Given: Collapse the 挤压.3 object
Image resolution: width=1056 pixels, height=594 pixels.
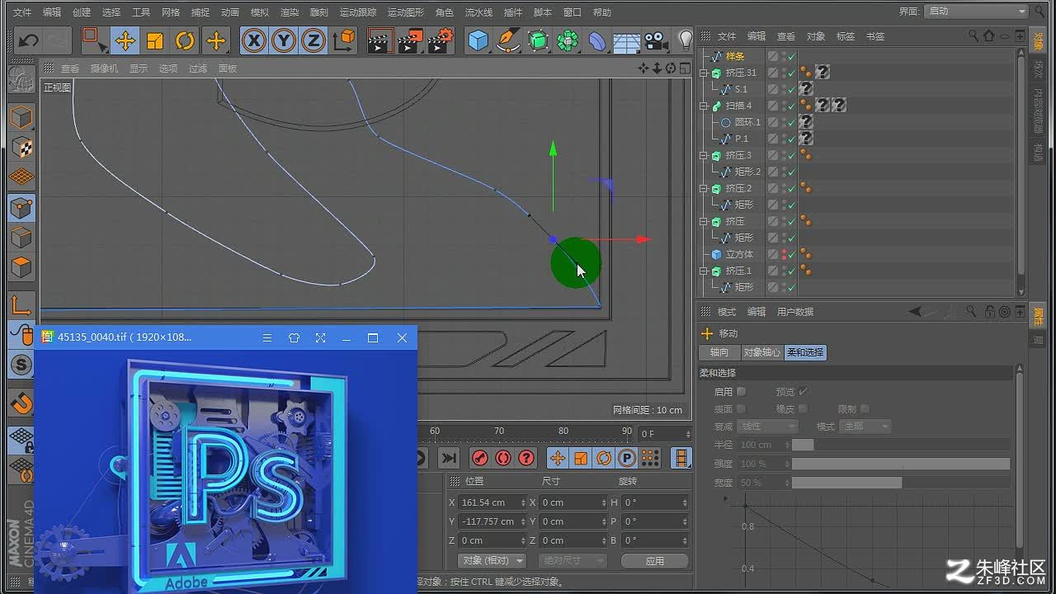Looking at the screenshot, I should tap(704, 155).
